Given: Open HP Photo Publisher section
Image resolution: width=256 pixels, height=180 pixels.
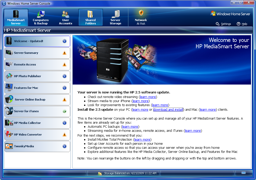Looking at the screenshot, I should (x=37, y=76).
